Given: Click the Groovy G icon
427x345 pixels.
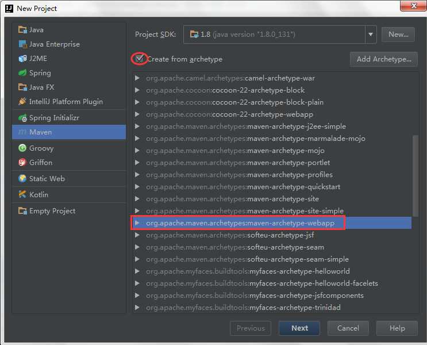Looking at the screenshot, I should click(22, 148).
